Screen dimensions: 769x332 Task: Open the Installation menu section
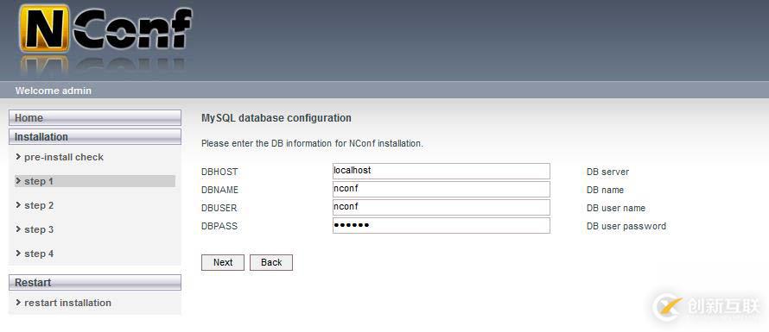pyautogui.click(x=95, y=136)
